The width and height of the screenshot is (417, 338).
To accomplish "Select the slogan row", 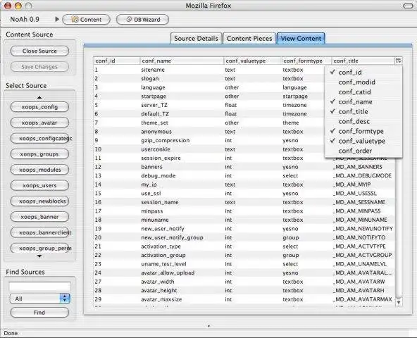I will click(208, 78).
